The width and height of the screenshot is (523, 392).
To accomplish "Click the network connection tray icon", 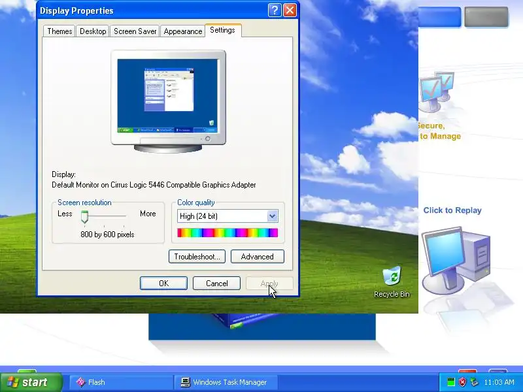I will coord(474,382).
